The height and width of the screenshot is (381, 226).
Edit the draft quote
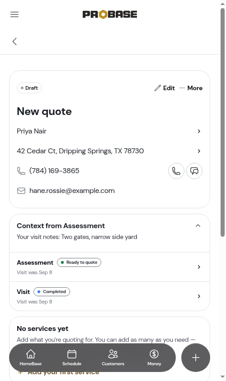tap(165, 88)
